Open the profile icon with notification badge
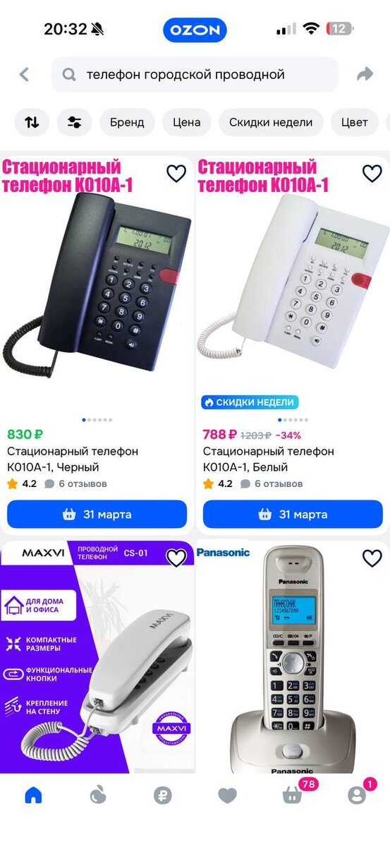 click(358, 795)
